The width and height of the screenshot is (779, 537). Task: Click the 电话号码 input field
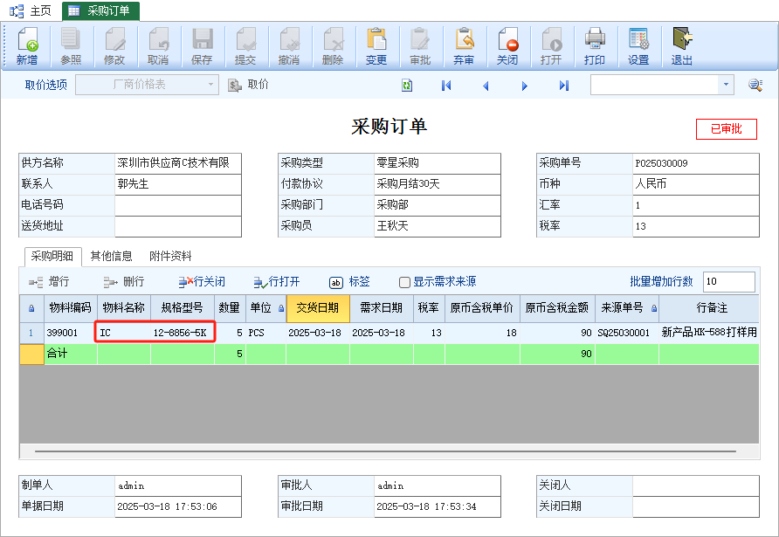(178, 204)
